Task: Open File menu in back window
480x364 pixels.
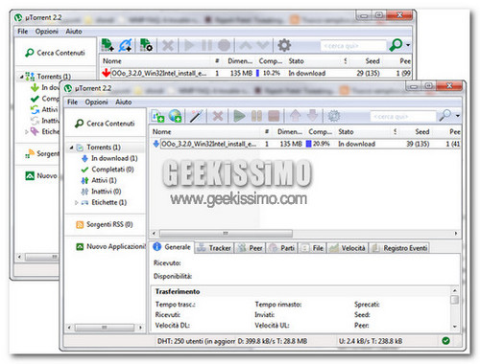Action: 23,32
